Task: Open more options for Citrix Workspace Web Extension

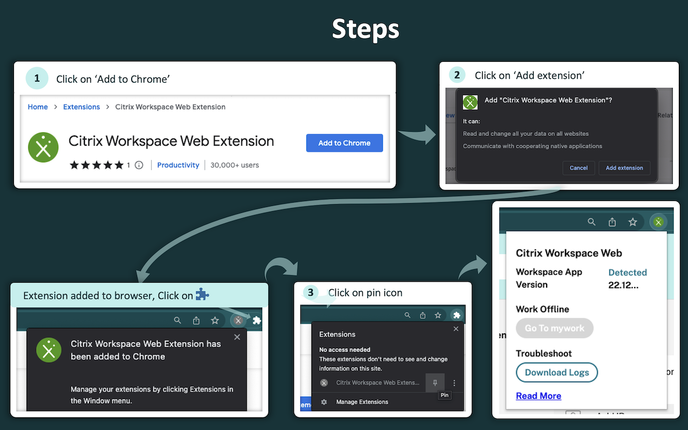Action: (x=454, y=383)
